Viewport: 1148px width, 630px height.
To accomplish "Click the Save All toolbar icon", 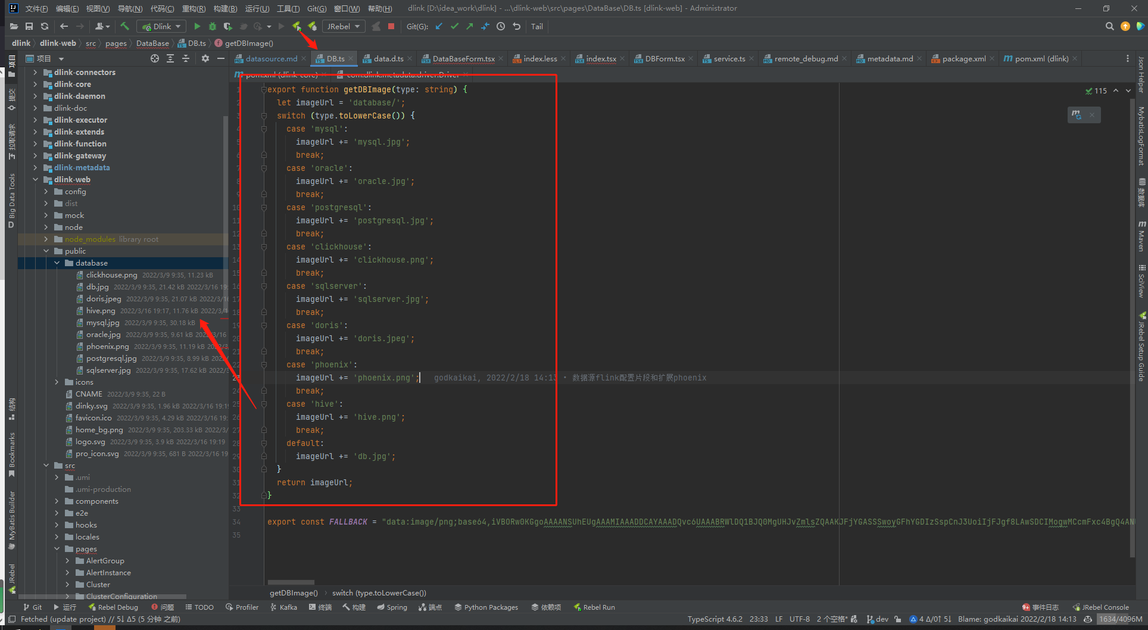I will pyautogui.click(x=29, y=26).
